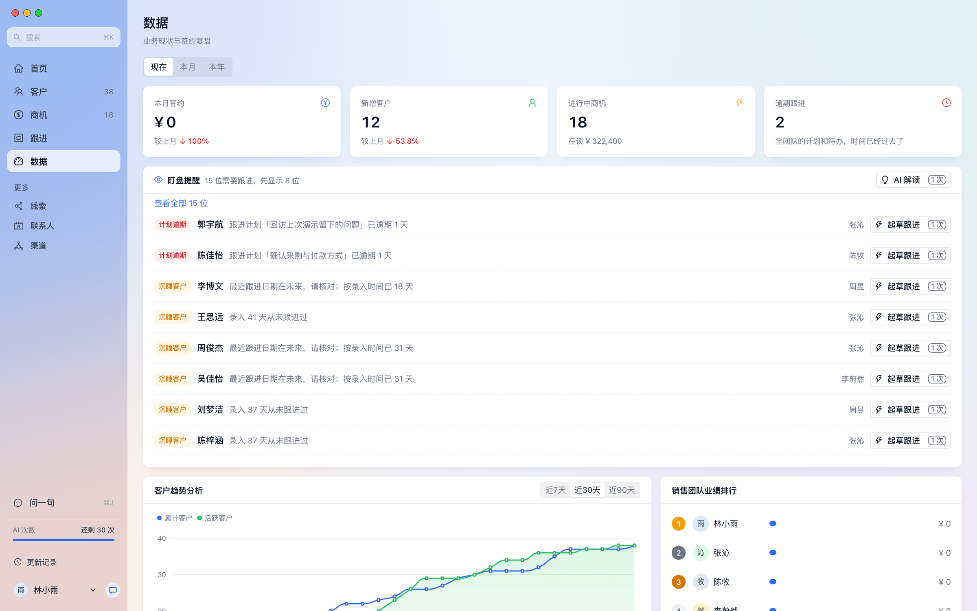
Task: Switch to the 本月 tab
Action: click(x=188, y=67)
